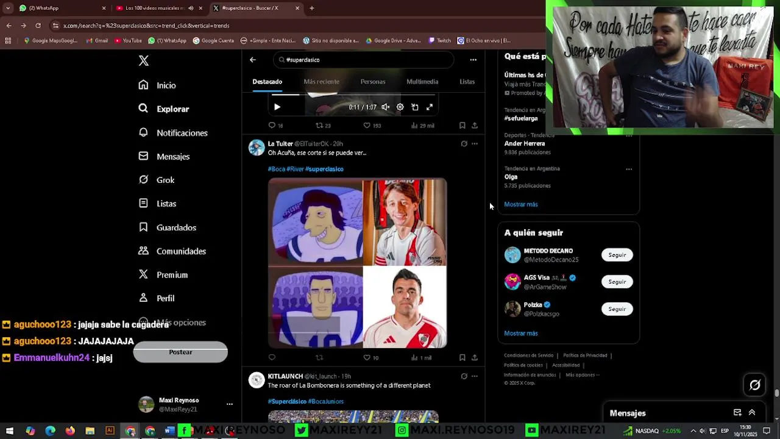Seek along the video progress bar
This screenshot has width=780, height=439.
click(353, 95)
